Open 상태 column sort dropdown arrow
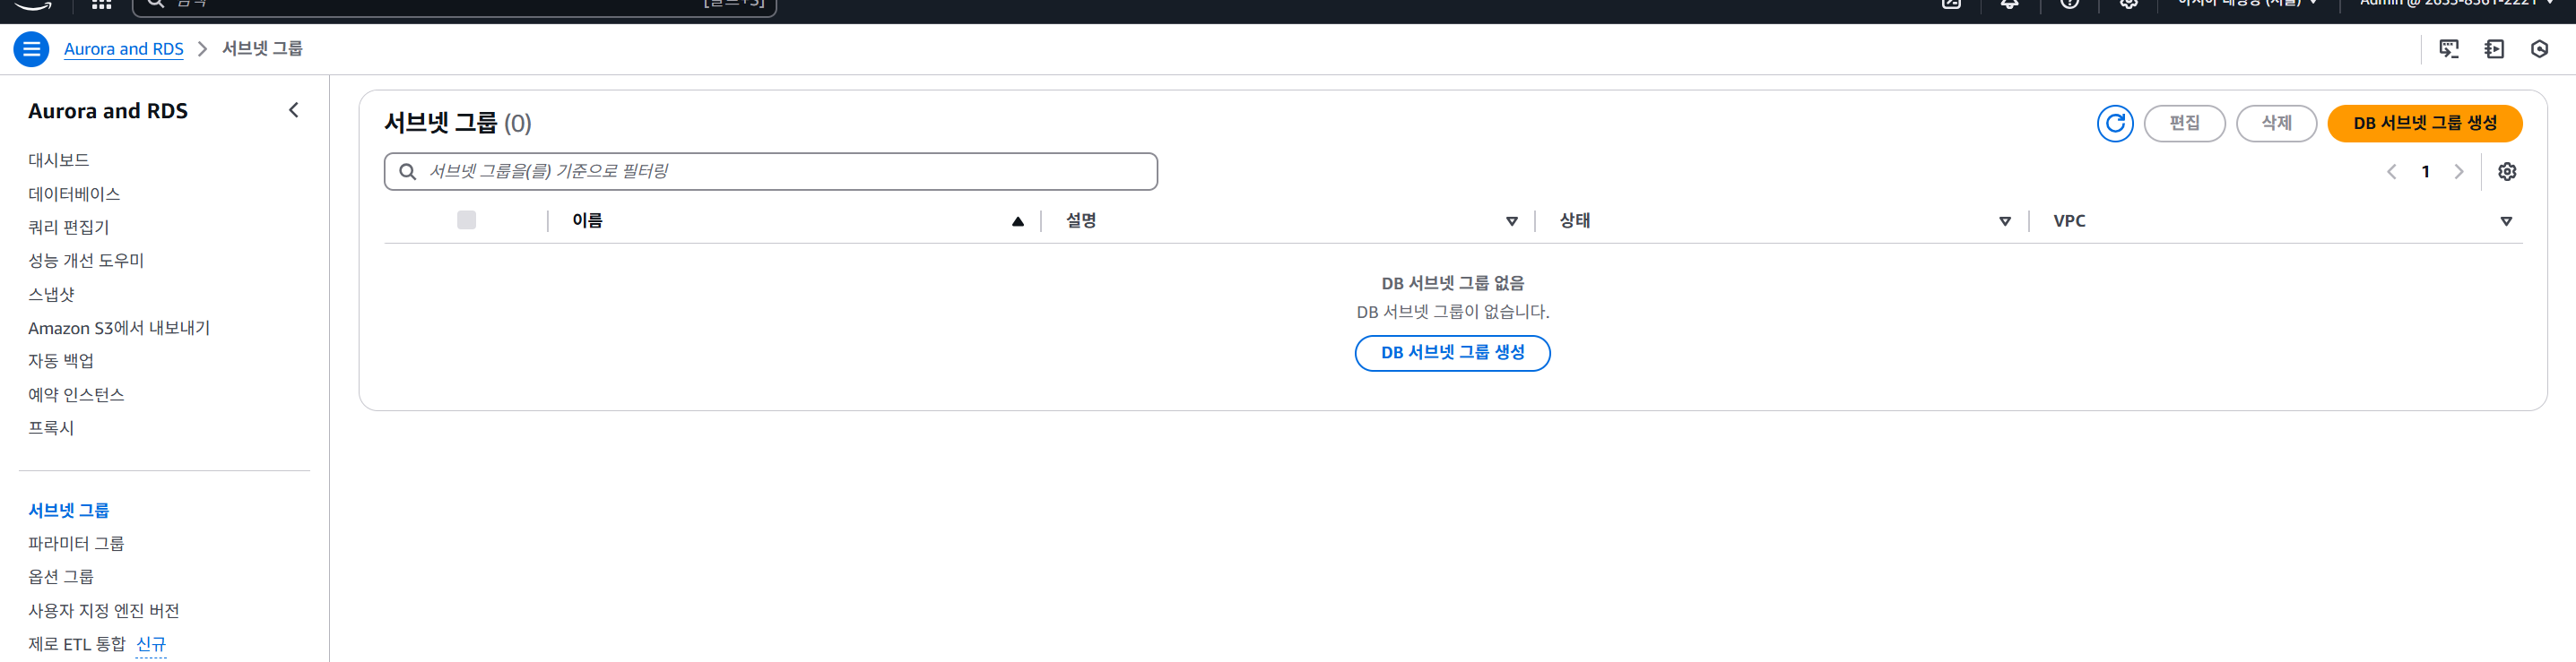Screen dimensions: 2576x662 (2004, 221)
